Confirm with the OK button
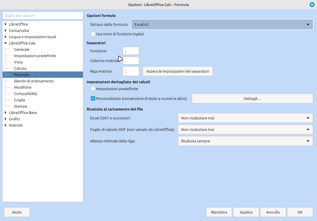Screen dimensions: 317x221 click(x=300, y=212)
